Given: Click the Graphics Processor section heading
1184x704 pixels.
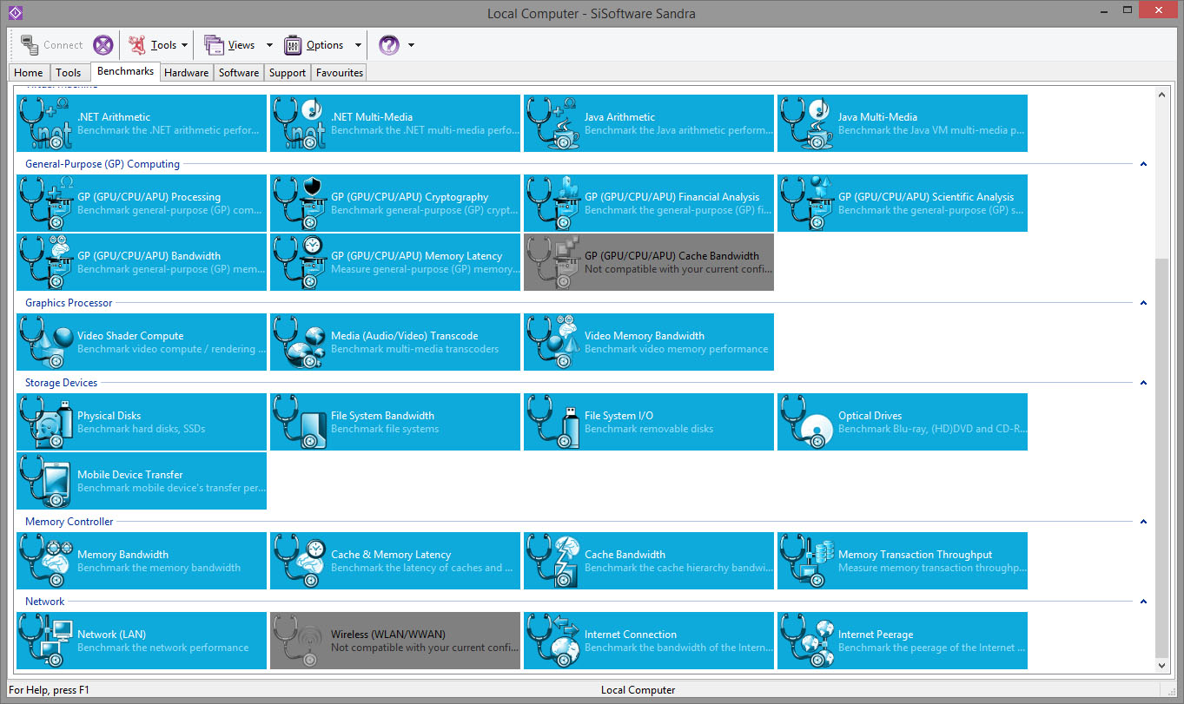Looking at the screenshot, I should [x=69, y=303].
